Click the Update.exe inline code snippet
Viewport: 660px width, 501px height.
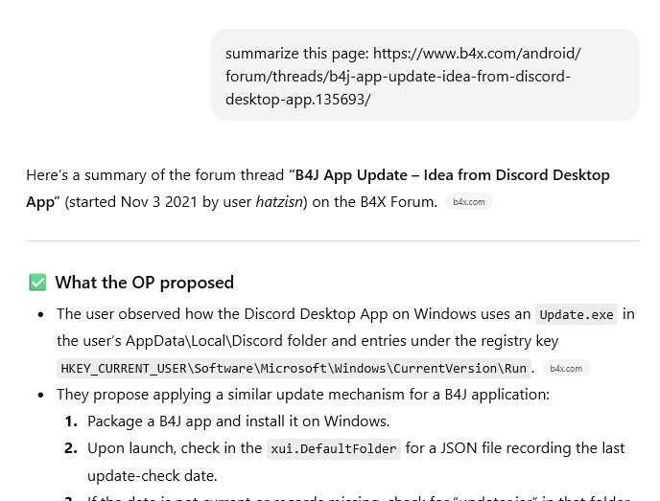(576, 314)
